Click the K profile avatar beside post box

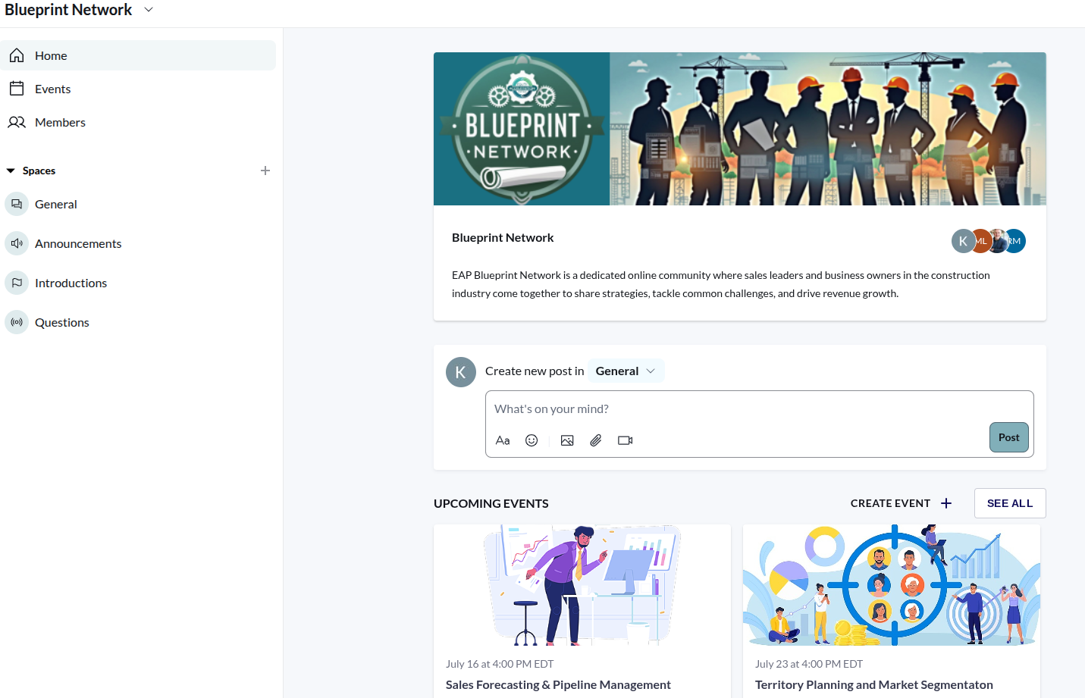pyautogui.click(x=461, y=372)
